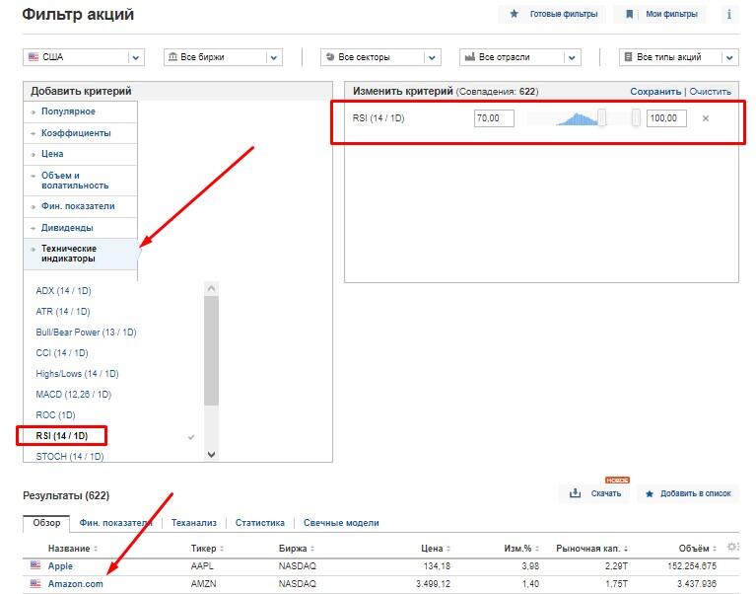This screenshot has height=594, width=756.
Task: Click the Скачать download icon button
Action: tap(595, 493)
